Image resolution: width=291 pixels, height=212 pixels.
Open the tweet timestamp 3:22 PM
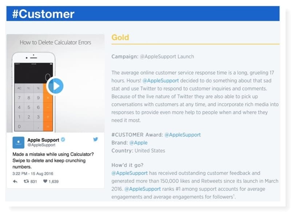33,174
